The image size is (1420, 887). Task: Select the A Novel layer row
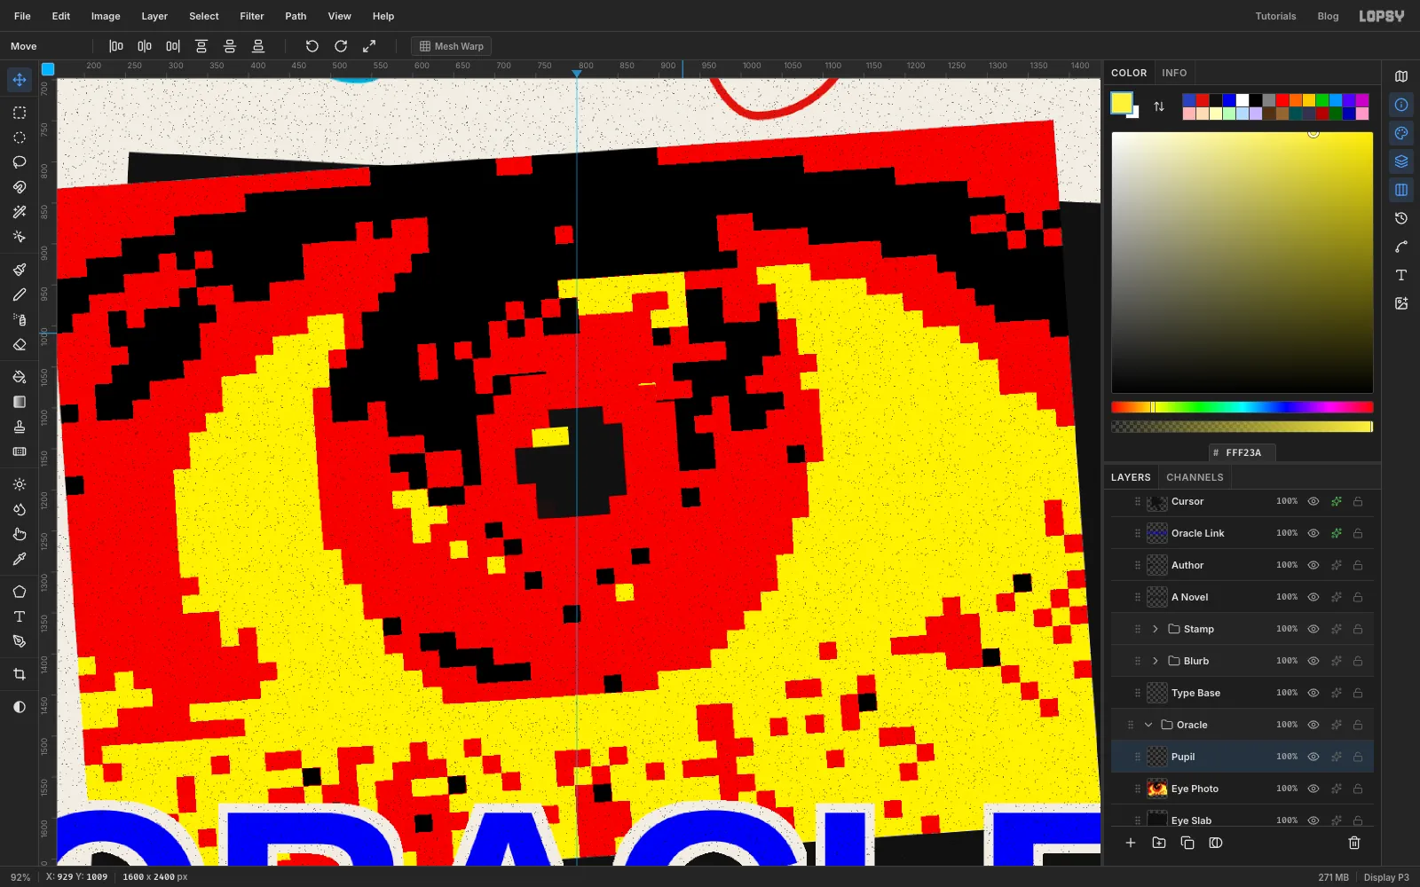[1242, 597]
